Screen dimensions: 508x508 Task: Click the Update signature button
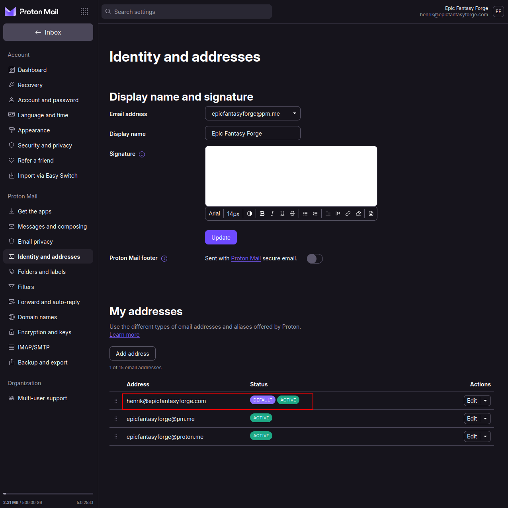221,237
